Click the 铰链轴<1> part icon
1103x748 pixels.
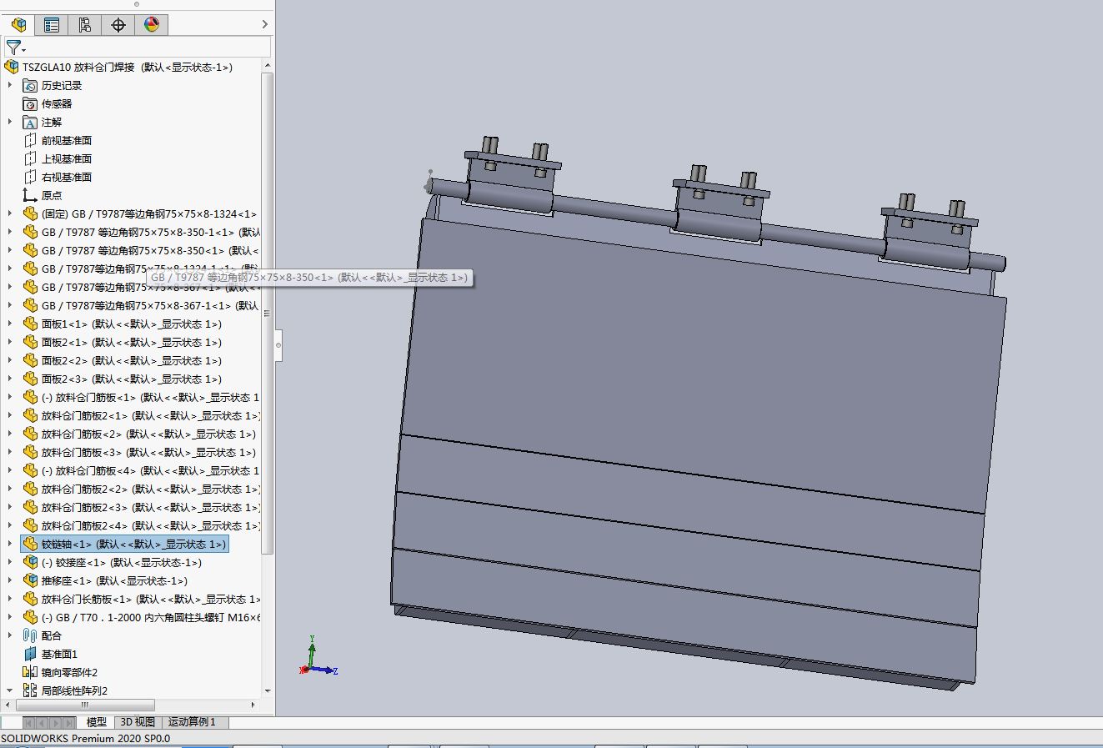pyautogui.click(x=30, y=545)
